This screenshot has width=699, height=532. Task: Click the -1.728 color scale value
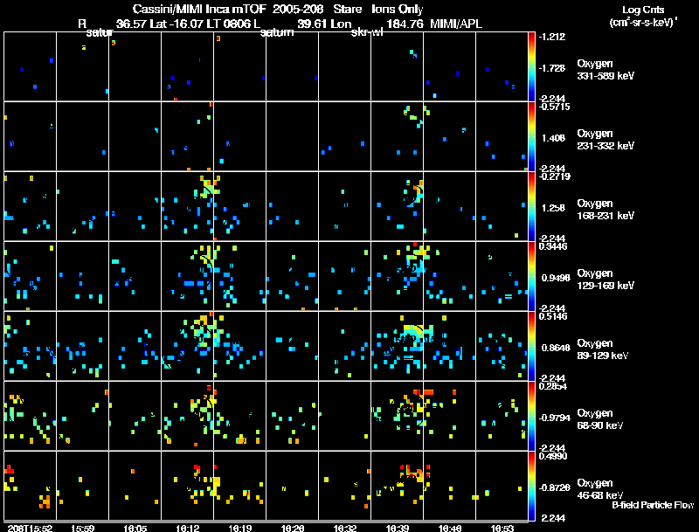click(x=552, y=68)
